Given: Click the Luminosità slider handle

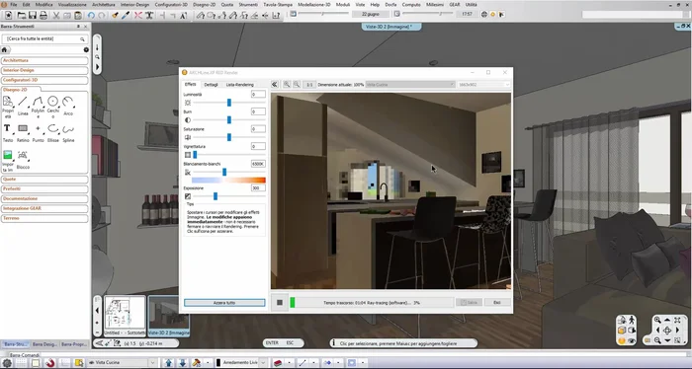Looking at the screenshot, I should (x=229, y=103).
